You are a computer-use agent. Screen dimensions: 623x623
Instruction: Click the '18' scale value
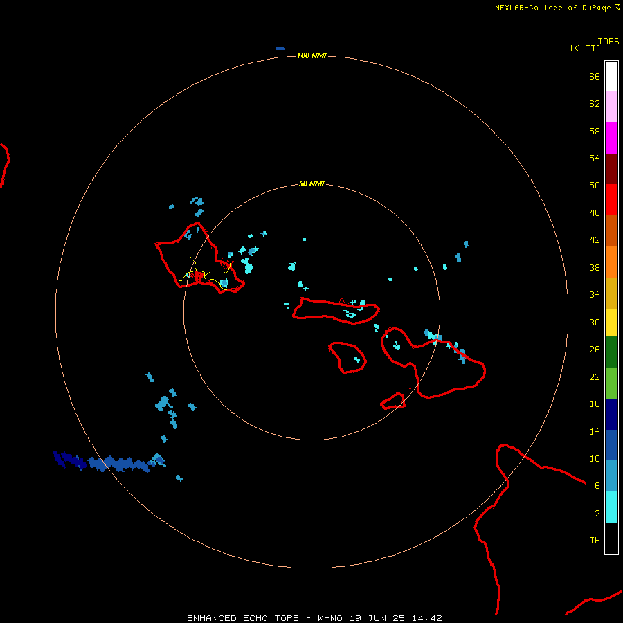595,404
